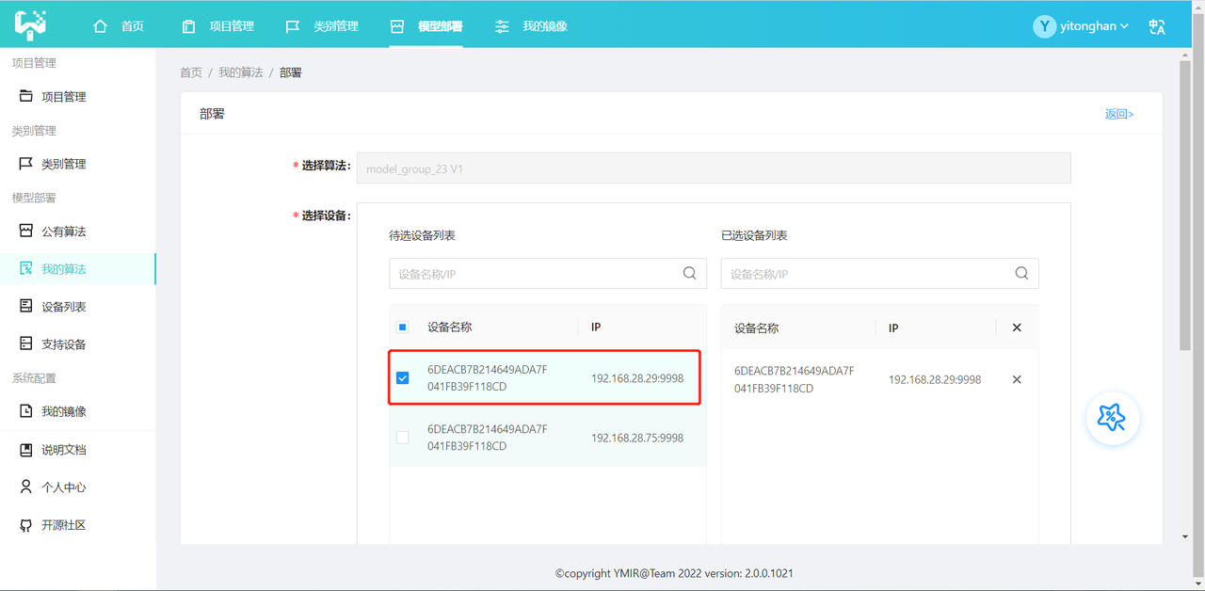Click the page vertical scrollbar
This screenshot has width=1205, height=591.
pos(1184,282)
